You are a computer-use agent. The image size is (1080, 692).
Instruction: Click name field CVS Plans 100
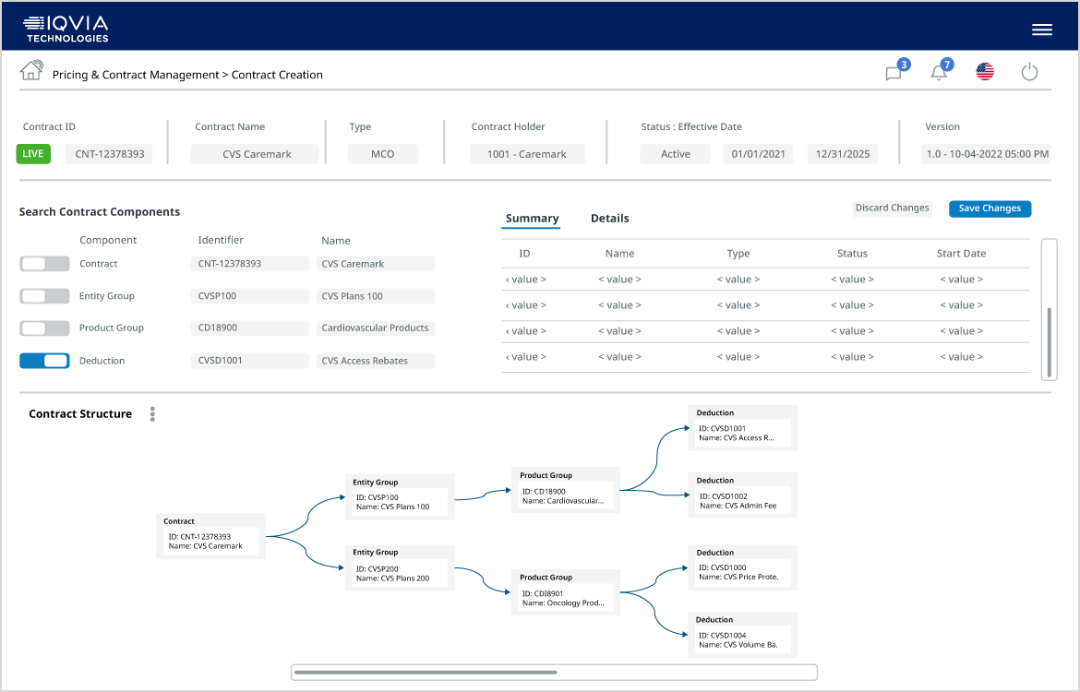pos(376,296)
